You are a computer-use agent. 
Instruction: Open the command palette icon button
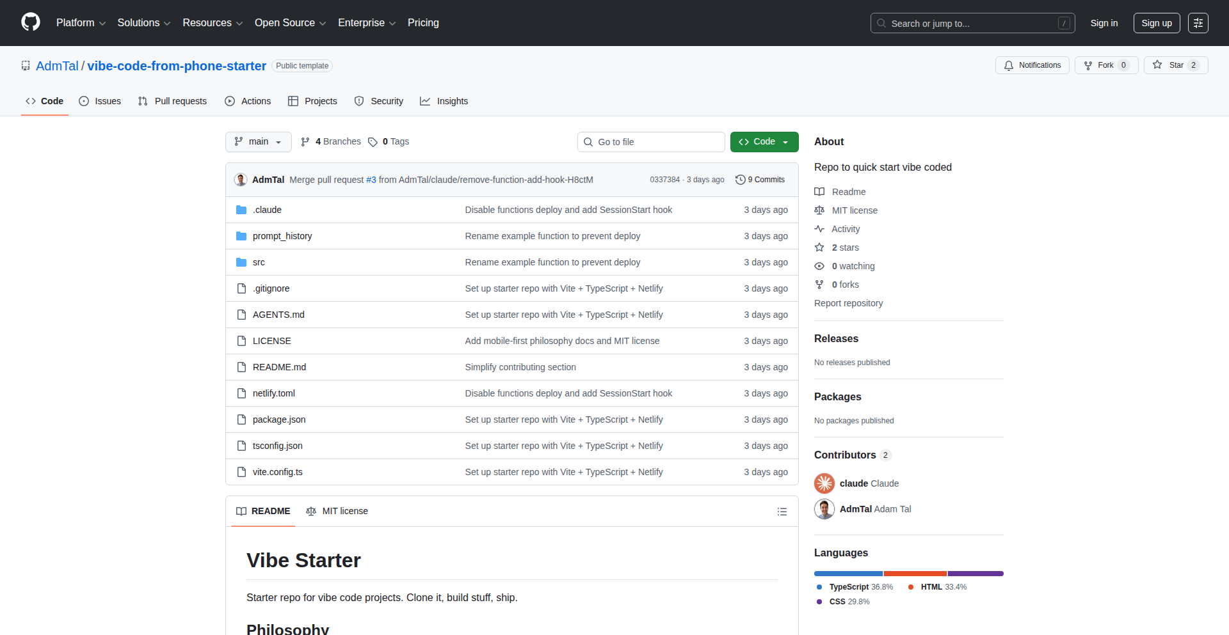coord(1198,23)
